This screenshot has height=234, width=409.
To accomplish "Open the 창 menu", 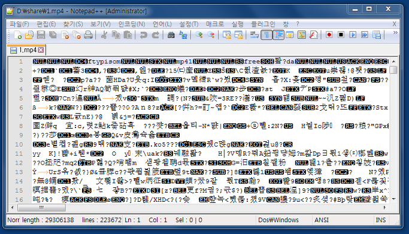I will [x=286, y=24].
